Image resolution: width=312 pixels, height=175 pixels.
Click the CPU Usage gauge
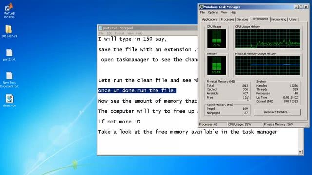pyautogui.click(x=216, y=38)
